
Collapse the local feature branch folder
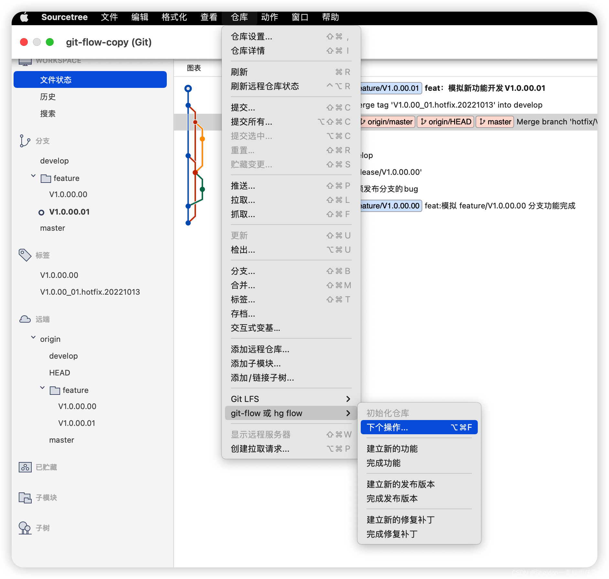(33, 176)
